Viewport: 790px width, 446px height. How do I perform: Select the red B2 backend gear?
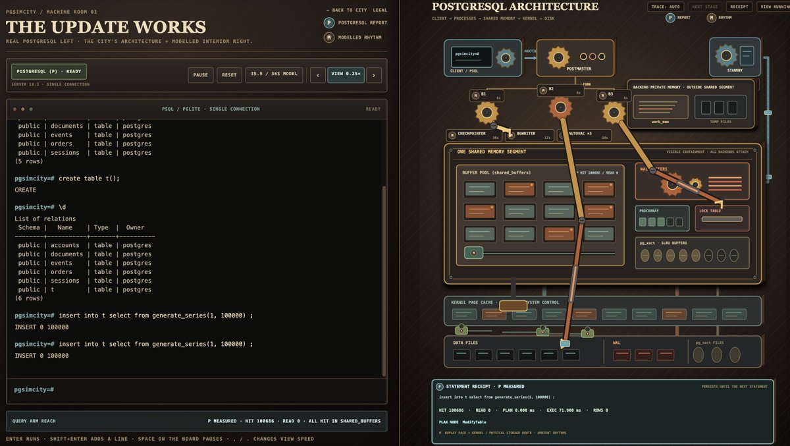pyautogui.click(x=560, y=107)
